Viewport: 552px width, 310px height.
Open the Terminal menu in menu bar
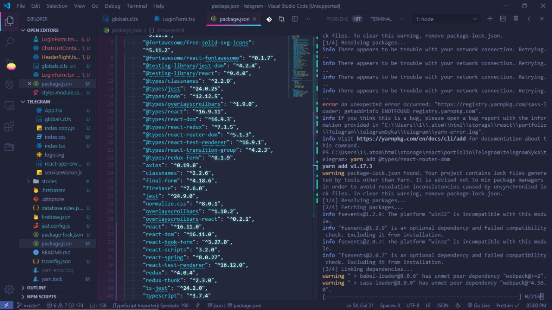point(137,6)
